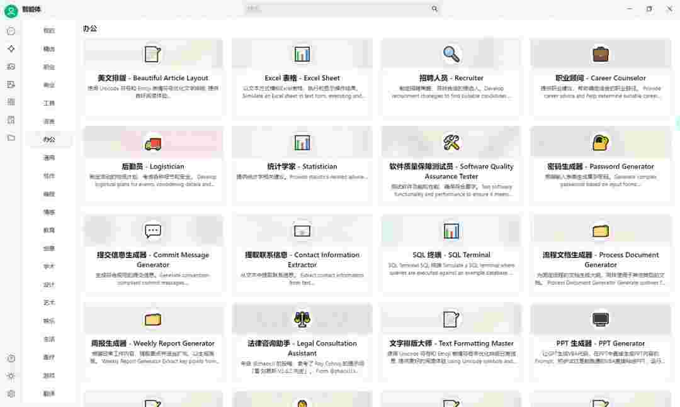Image resolution: width=680 pixels, height=407 pixels.
Task: Select the 写作 category
Action: click(49, 176)
